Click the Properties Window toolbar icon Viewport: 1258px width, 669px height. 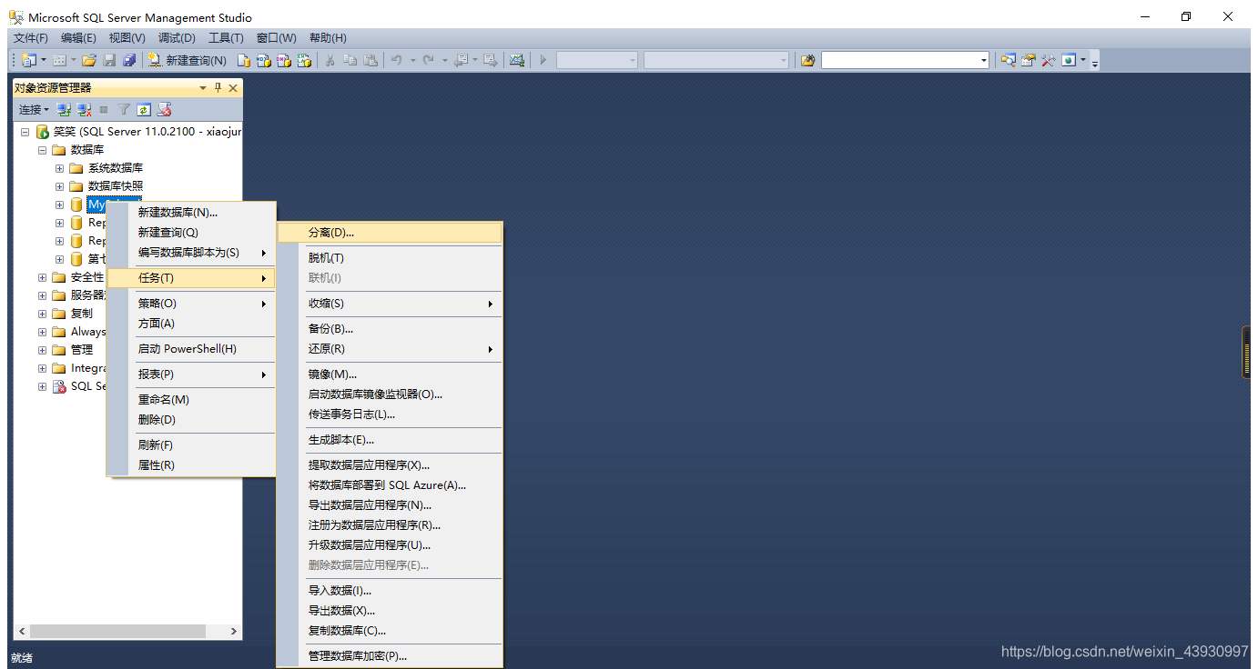[x=1029, y=60]
